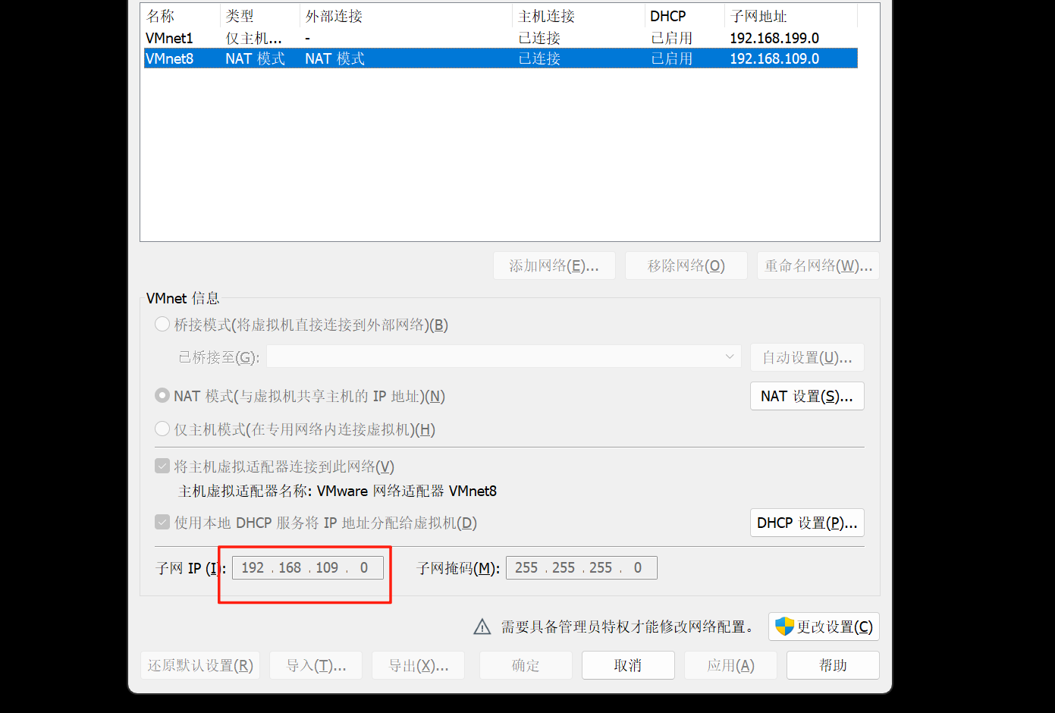
Task: Click 重命名网络 button
Action: click(818, 265)
